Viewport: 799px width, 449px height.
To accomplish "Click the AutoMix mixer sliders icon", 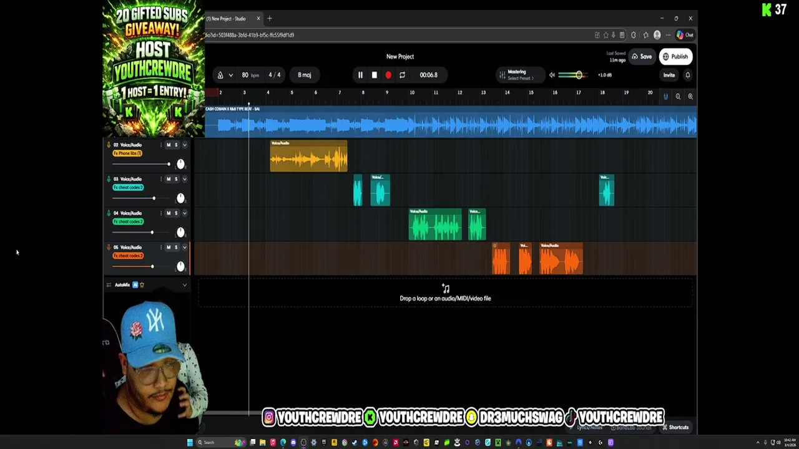I will 109,285.
